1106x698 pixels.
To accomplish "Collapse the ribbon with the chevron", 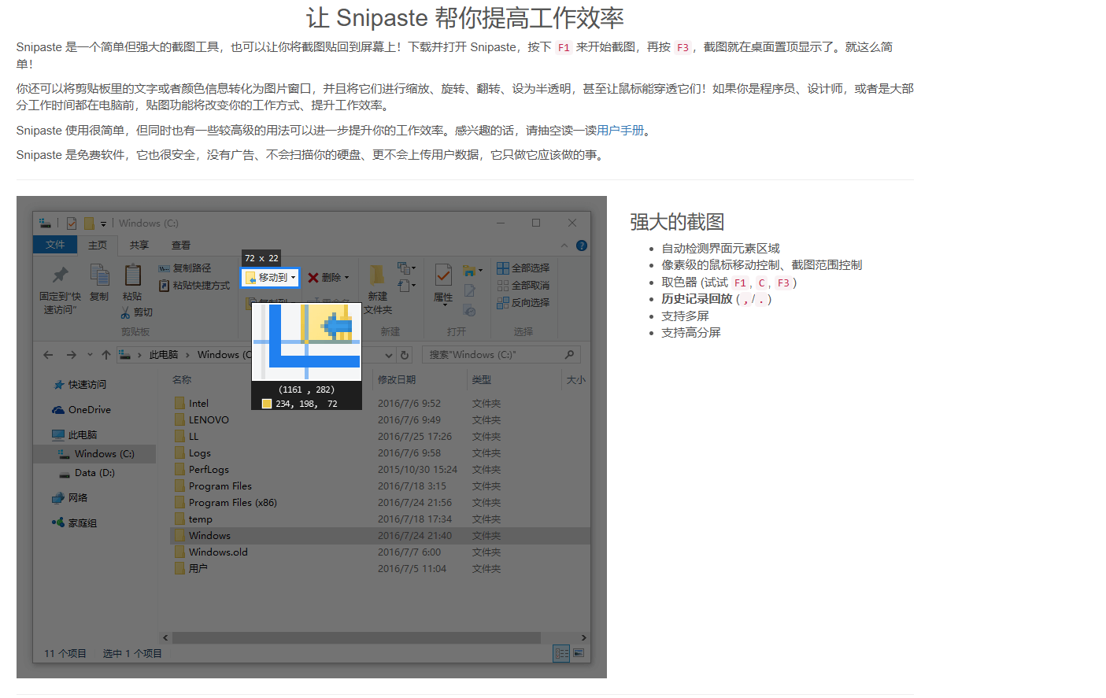I will coord(564,246).
